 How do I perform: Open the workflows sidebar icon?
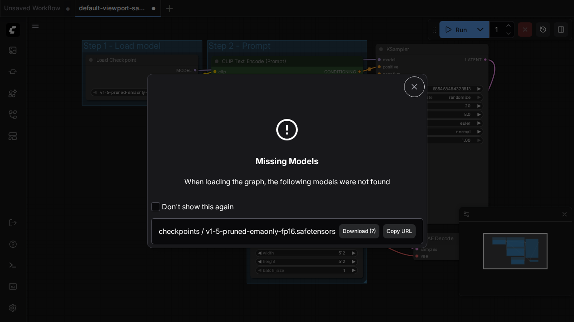tap(13, 115)
